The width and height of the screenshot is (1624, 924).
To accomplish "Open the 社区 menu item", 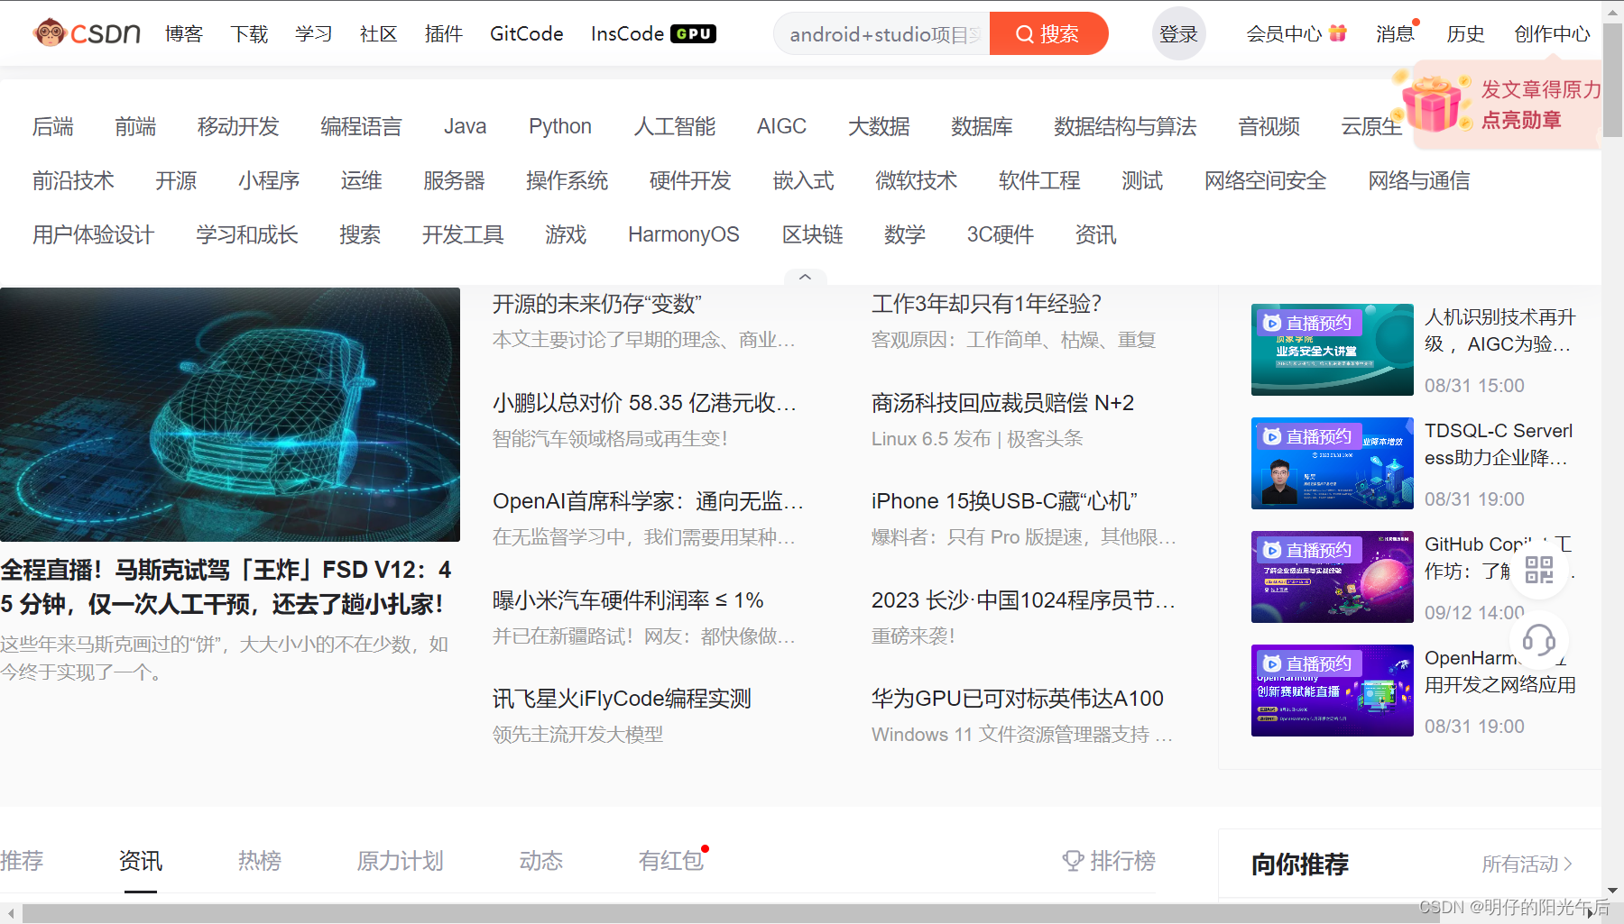I will 379,33.
